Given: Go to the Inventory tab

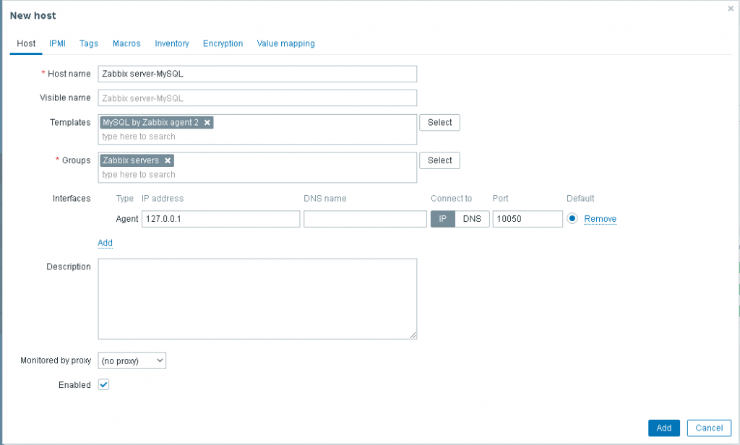Looking at the screenshot, I should [172, 43].
